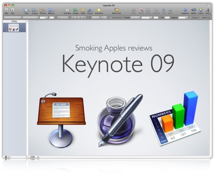Click the Slides panel header

point(14,21)
